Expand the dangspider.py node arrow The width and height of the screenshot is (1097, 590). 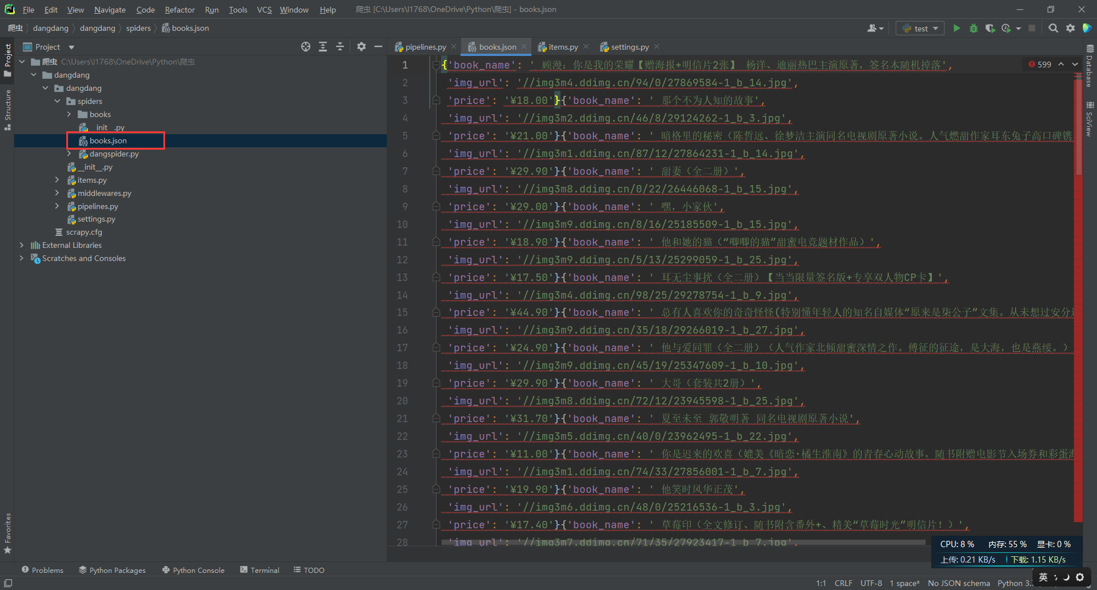point(69,154)
